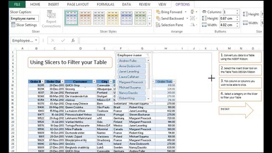Click the button Columns value field
This screenshot has width=272, height=153.
point(229,12)
